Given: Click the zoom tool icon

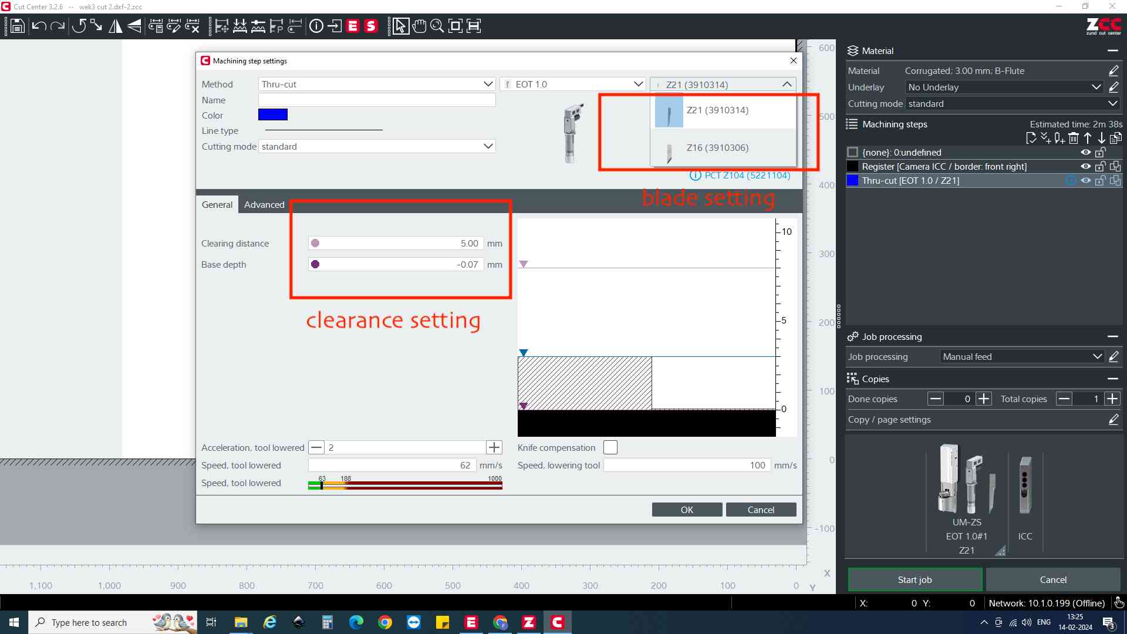Looking at the screenshot, I should tap(437, 26).
